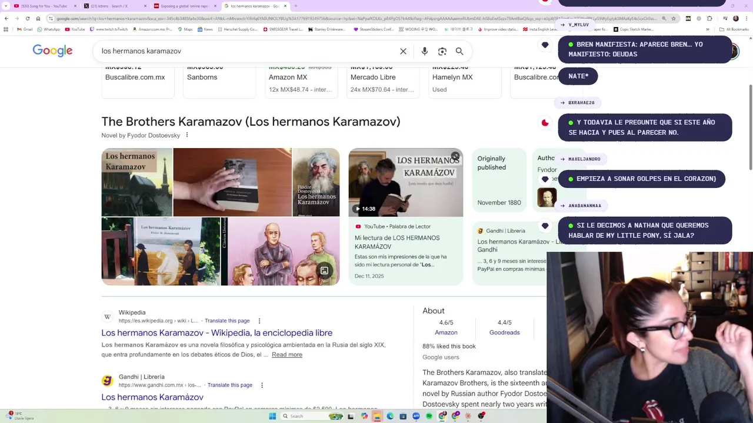This screenshot has width=753, height=423.
Task: Open the Goodreads rating link
Action: click(x=504, y=333)
